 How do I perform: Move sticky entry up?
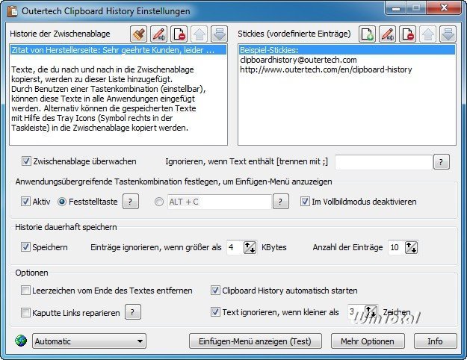click(427, 34)
